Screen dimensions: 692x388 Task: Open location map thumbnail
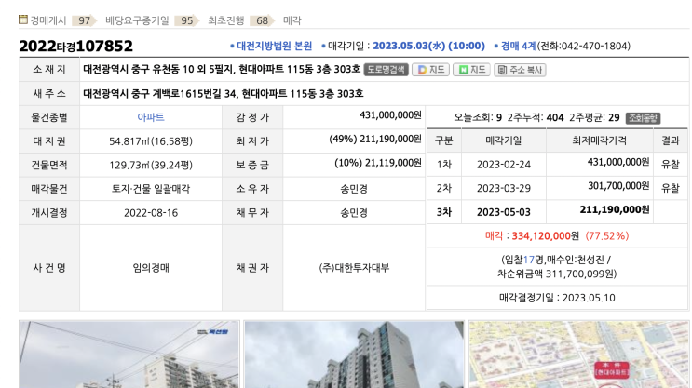click(x=578, y=355)
